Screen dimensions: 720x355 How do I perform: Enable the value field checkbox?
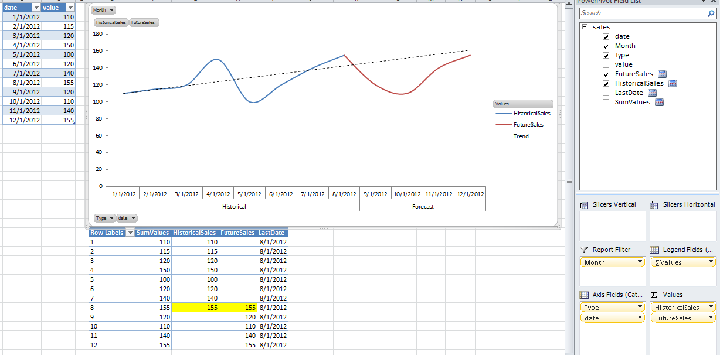(x=606, y=64)
